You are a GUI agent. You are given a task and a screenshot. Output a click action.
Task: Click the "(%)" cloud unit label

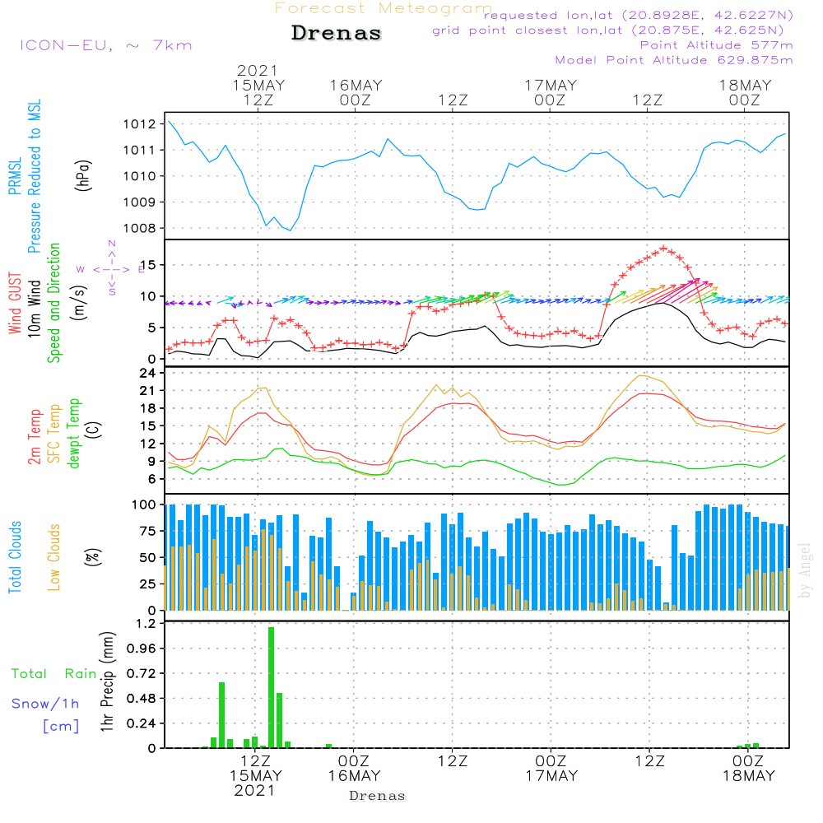[92, 557]
